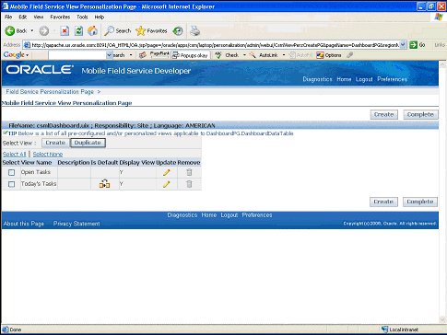Click the red Stop loading icon

(x=65, y=30)
